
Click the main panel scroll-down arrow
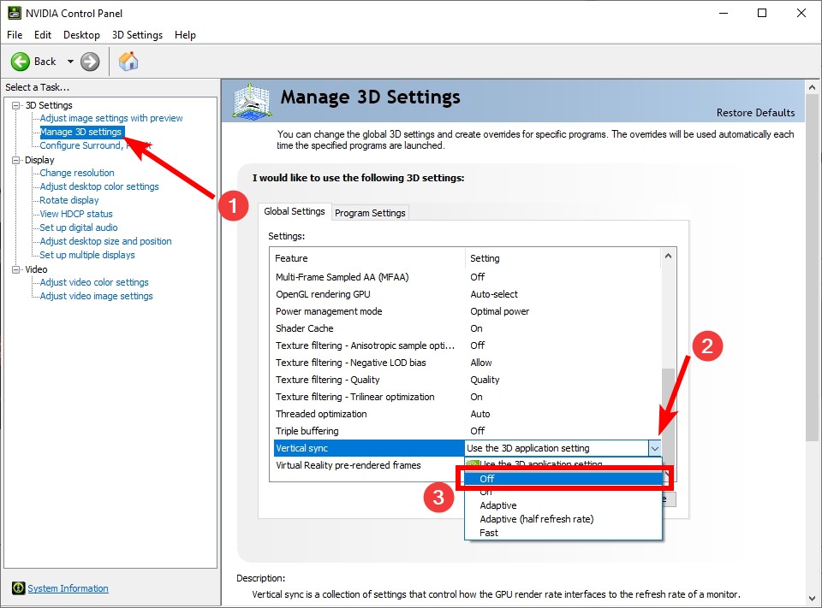[812, 598]
